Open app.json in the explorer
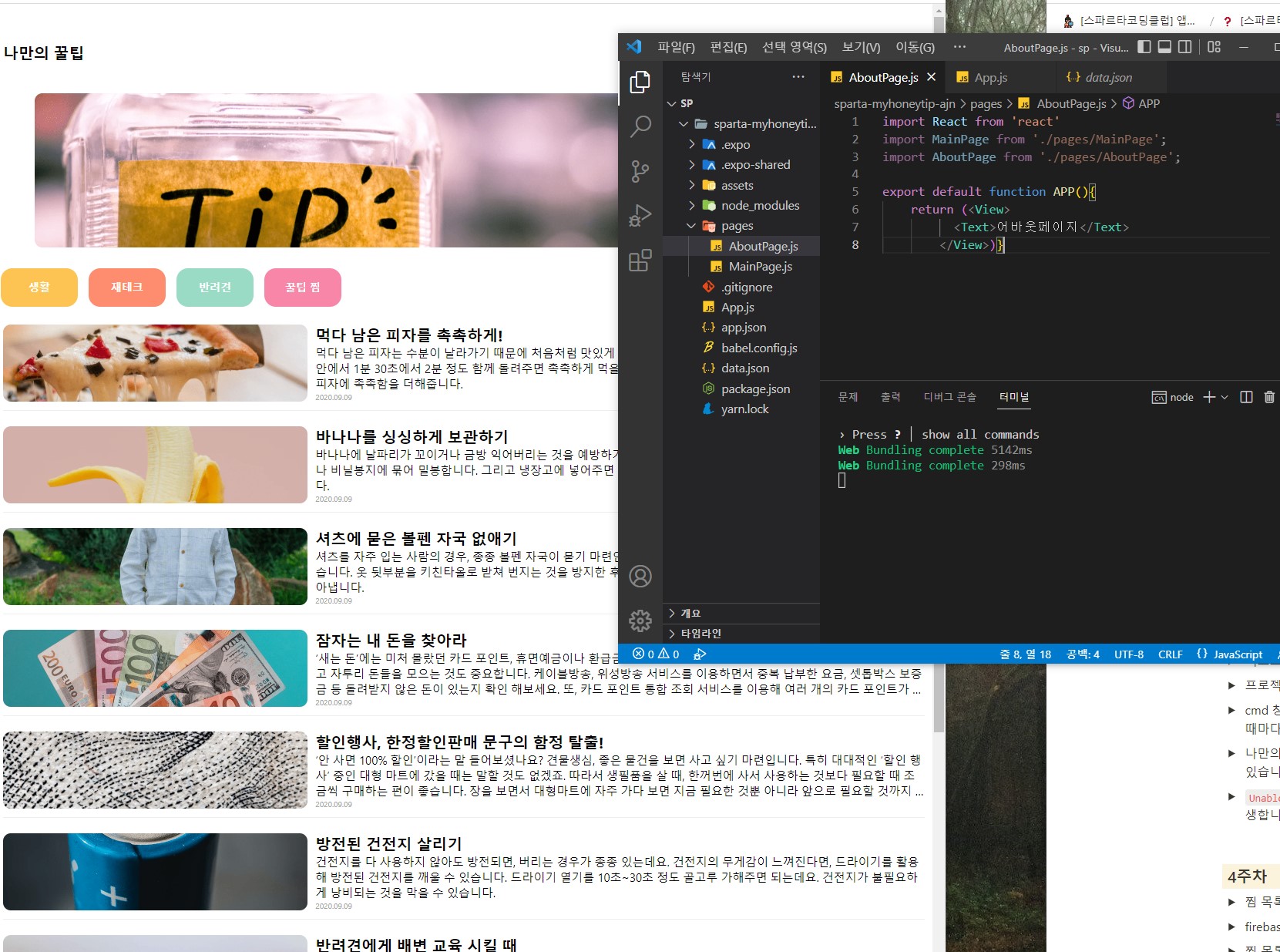Image resolution: width=1280 pixels, height=952 pixels. [x=741, y=328]
